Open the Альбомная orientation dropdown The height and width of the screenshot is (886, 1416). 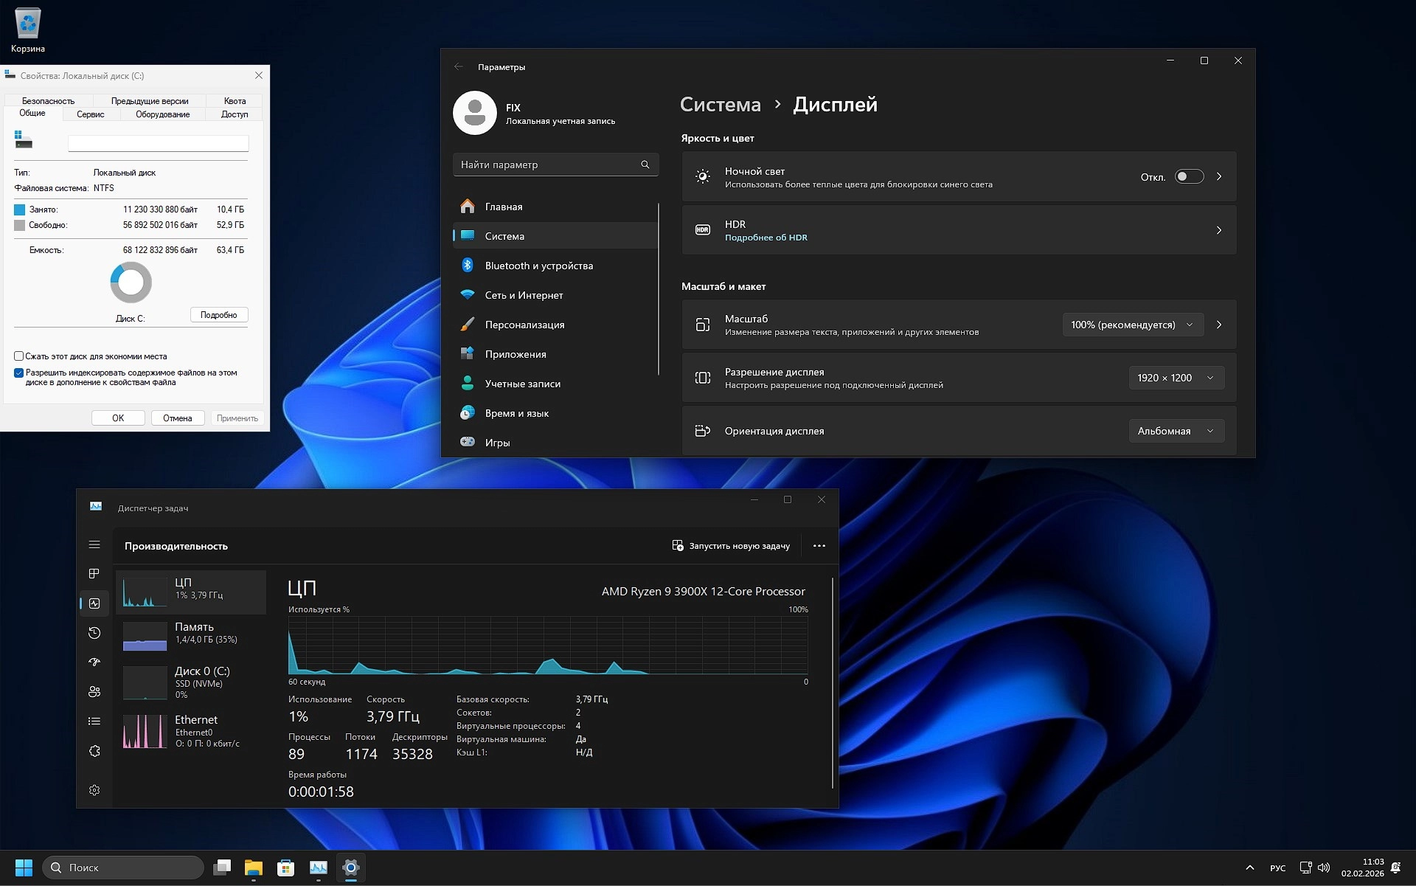coord(1176,431)
